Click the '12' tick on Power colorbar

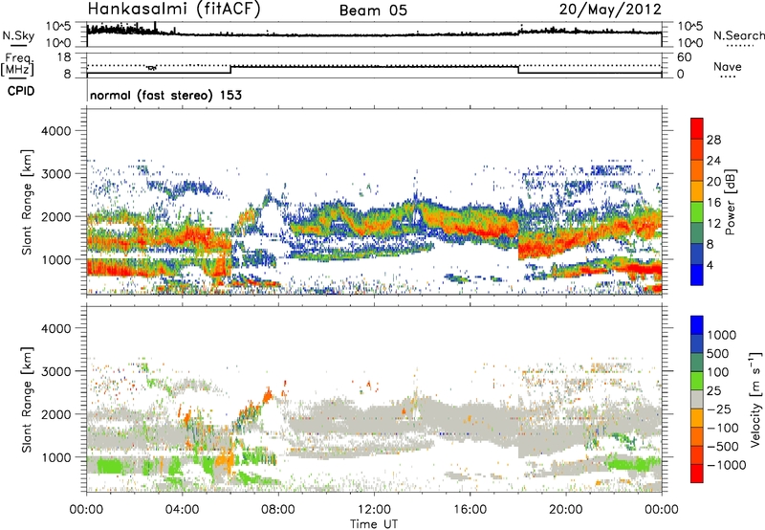[713, 224]
